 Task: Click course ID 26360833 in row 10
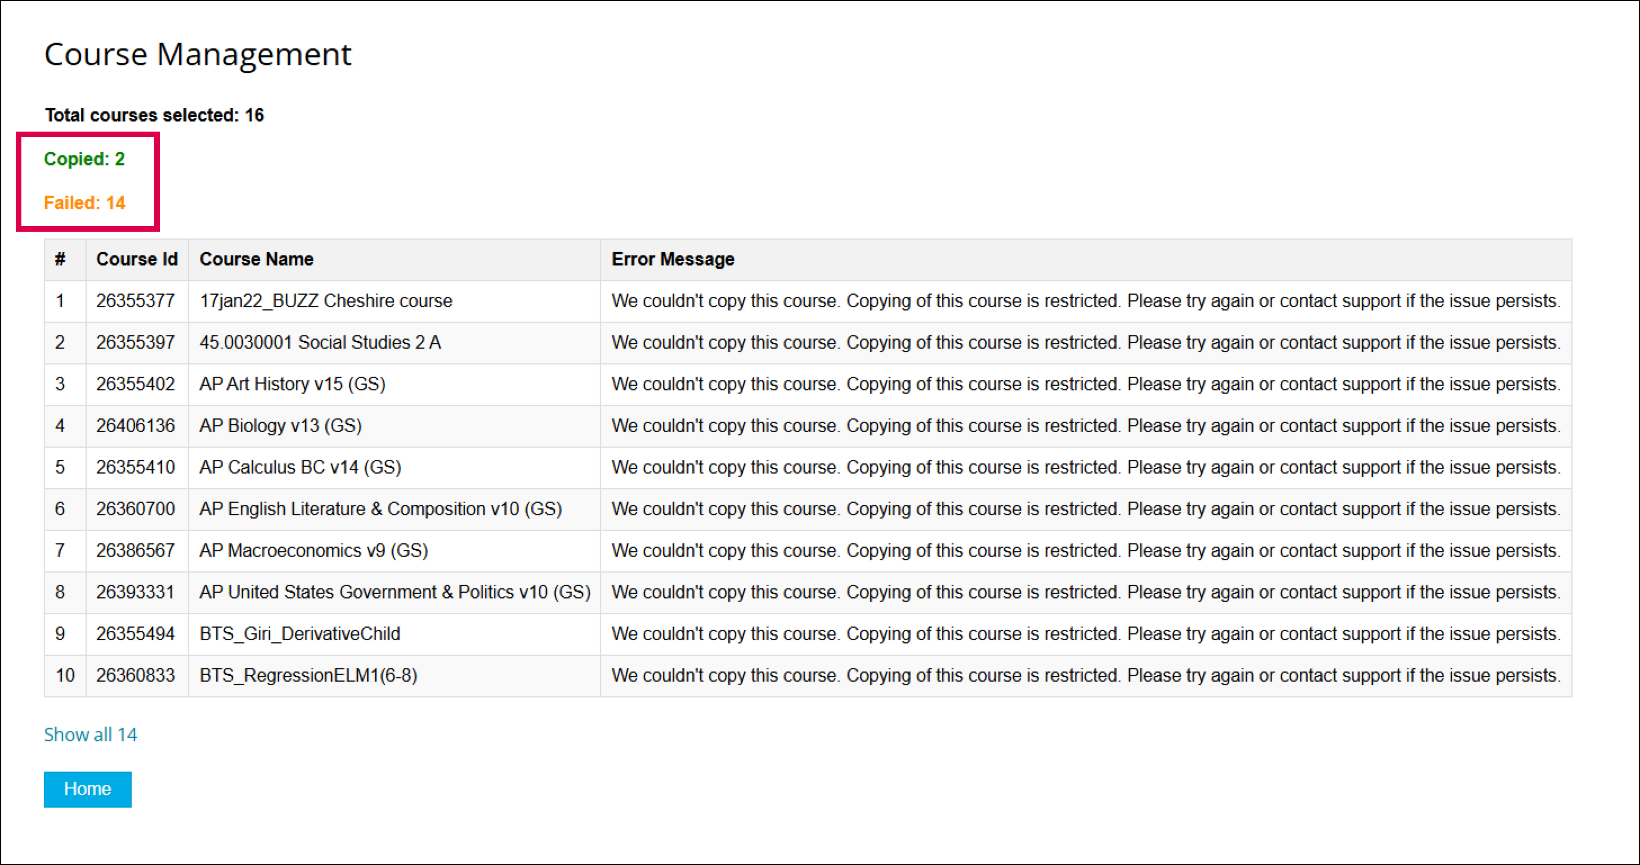[135, 675]
